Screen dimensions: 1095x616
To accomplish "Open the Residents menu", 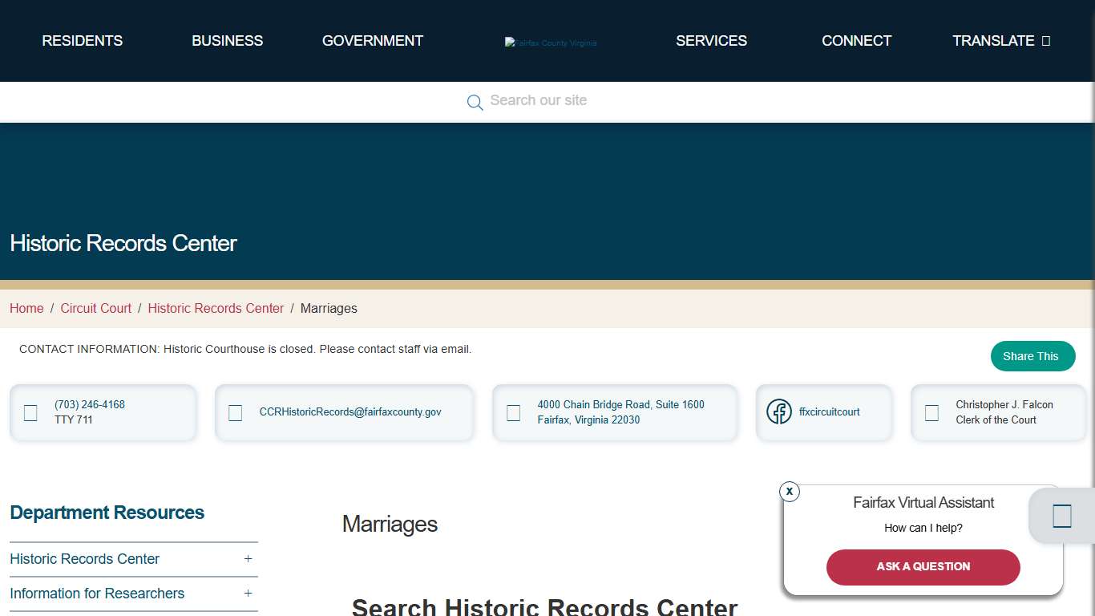I will (x=83, y=41).
